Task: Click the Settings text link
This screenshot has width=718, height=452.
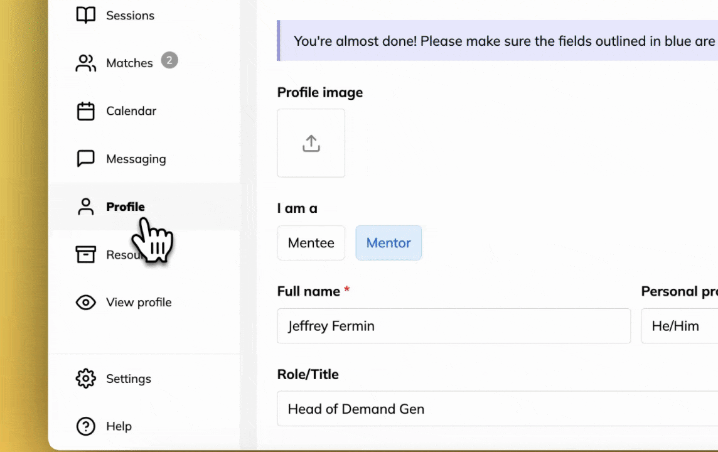Action: (x=129, y=379)
